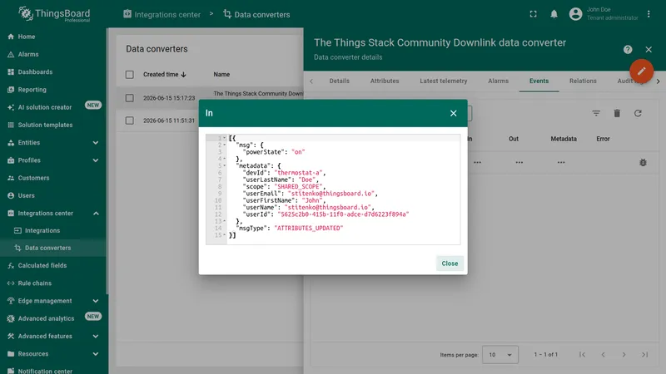
Task: Open notifications bell icon
Action: pyautogui.click(x=554, y=14)
